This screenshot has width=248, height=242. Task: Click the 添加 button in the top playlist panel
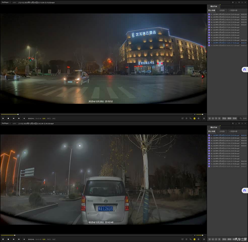[224, 118]
